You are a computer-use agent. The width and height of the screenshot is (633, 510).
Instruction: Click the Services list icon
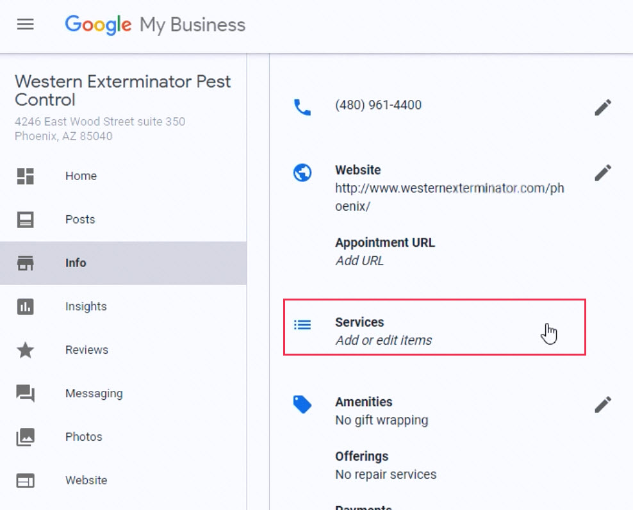click(302, 325)
